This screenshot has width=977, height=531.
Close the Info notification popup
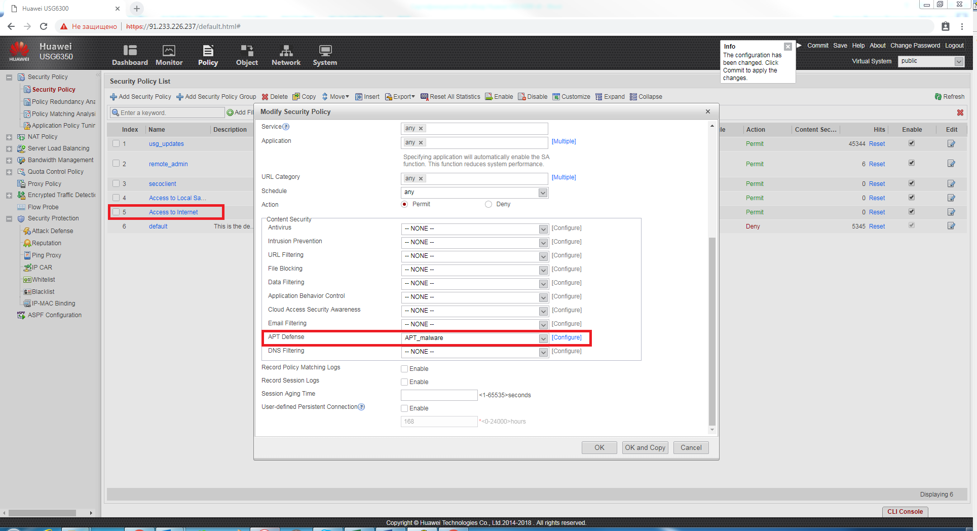pos(788,47)
